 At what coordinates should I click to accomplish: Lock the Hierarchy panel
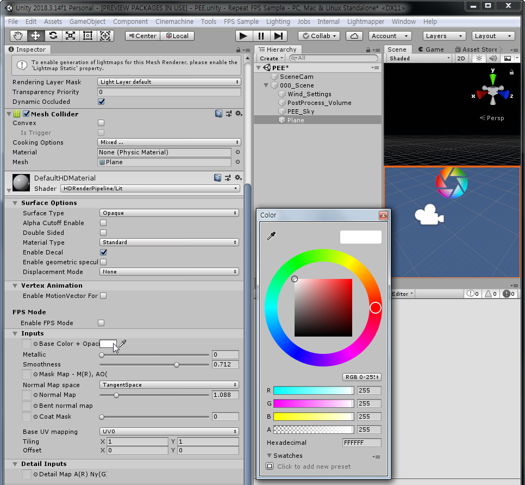point(368,50)
